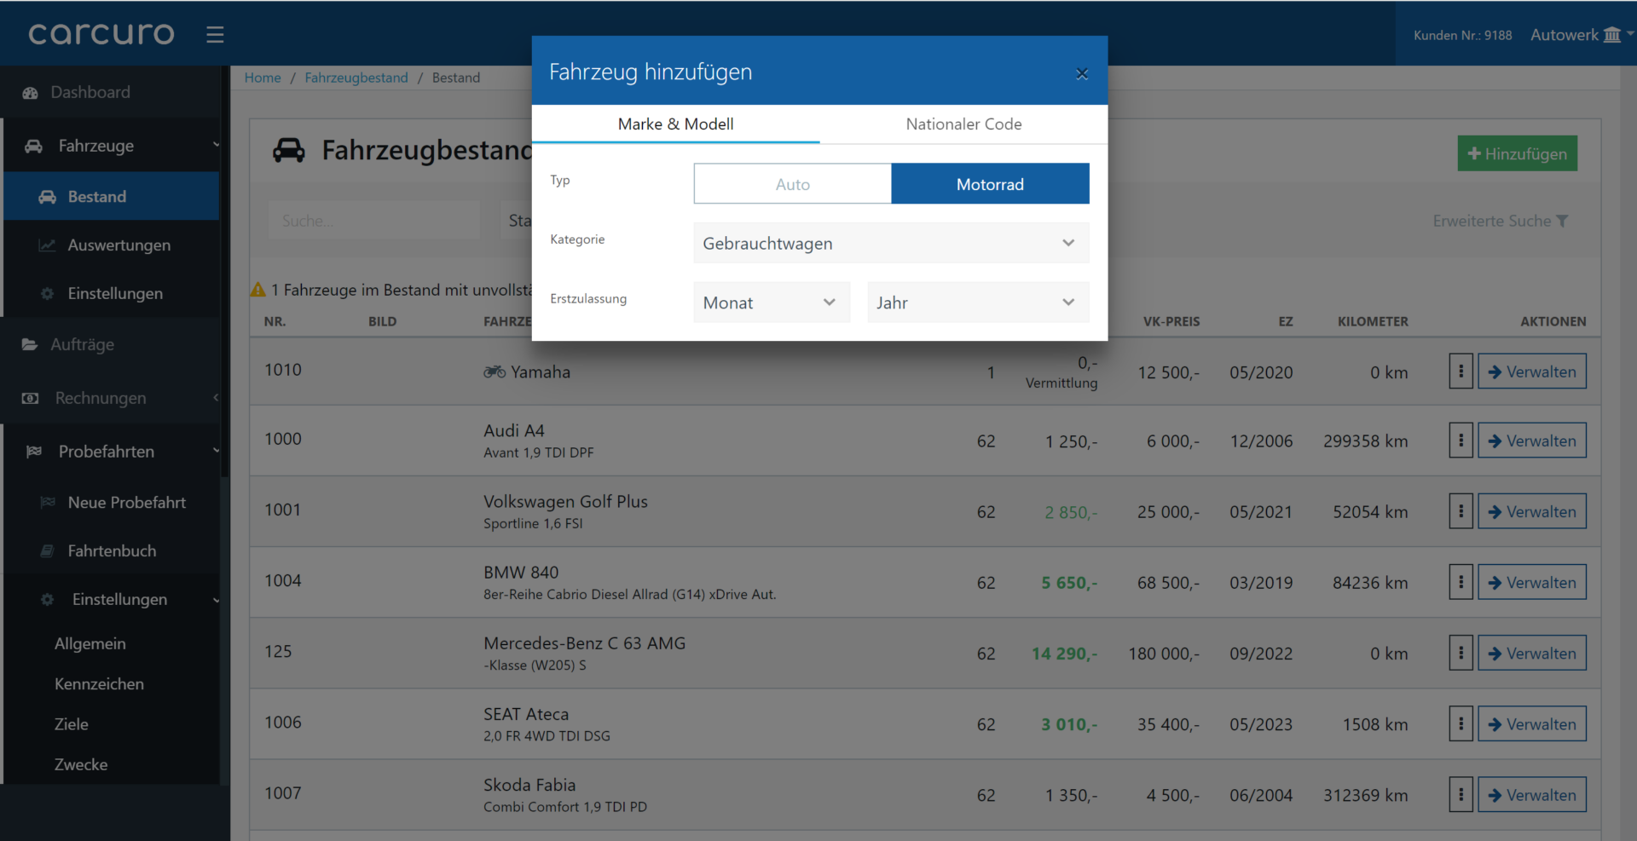
Task: Open Zwecke menu item
Action: [x=81, y=764]
